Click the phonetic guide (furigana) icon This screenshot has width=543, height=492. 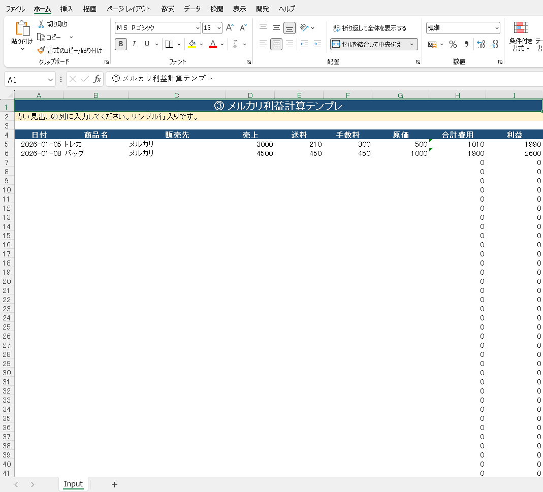(235, 44)
